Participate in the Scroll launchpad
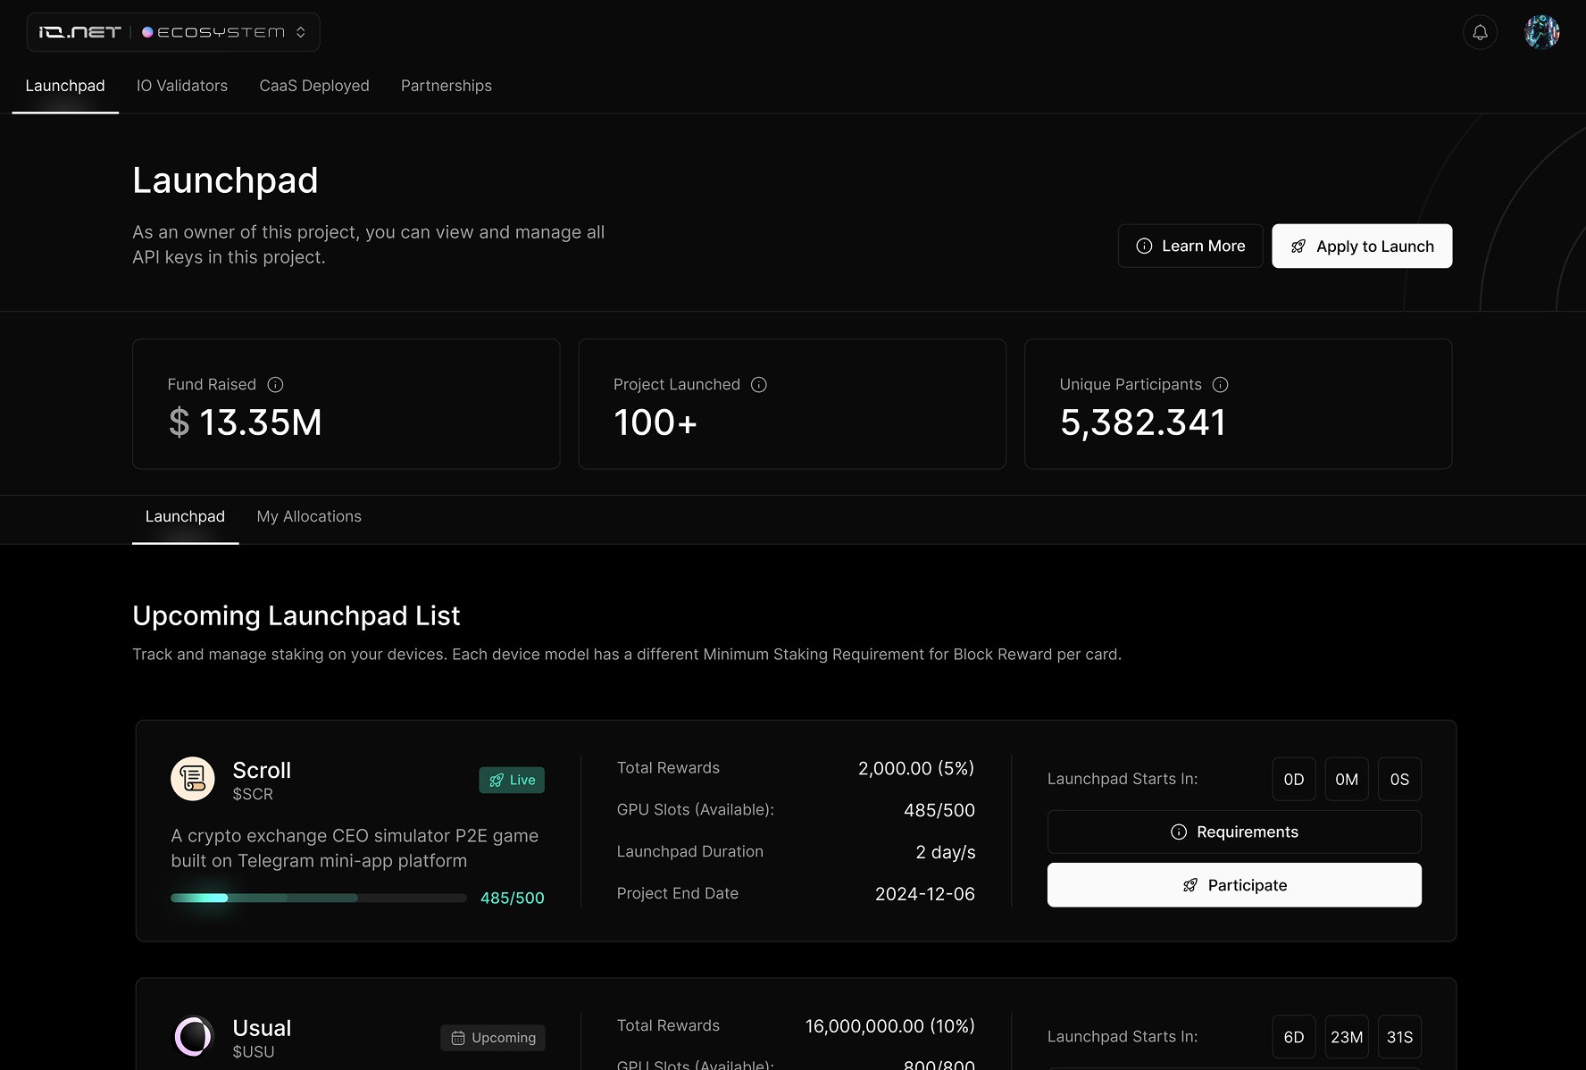The image size is (1586, 1070). click(x=1234, y=885)
